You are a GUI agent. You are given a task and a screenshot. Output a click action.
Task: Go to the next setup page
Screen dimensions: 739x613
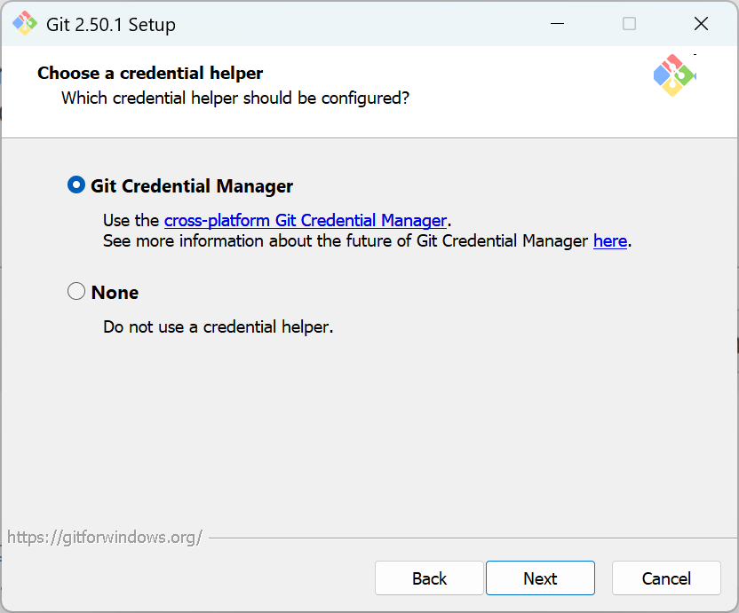540,578
